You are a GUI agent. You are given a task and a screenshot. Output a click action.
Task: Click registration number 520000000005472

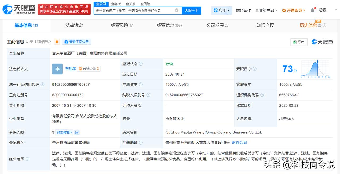point(68,95)
